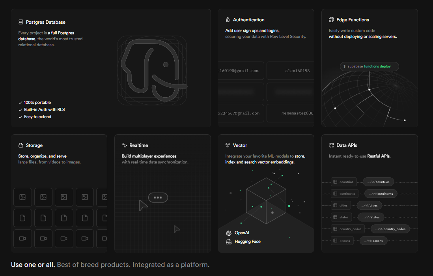Screen dimensions: 433x276
Task: Click the Realtime cursor icon
Action: (125, 145)
